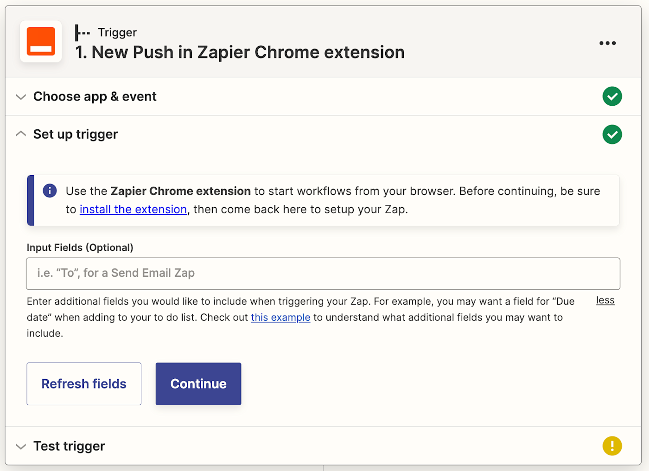Click the orange Zapier Chrome extension app icon
The width and height of the screenshot is (649, 471).
click(x=41, y=41)
